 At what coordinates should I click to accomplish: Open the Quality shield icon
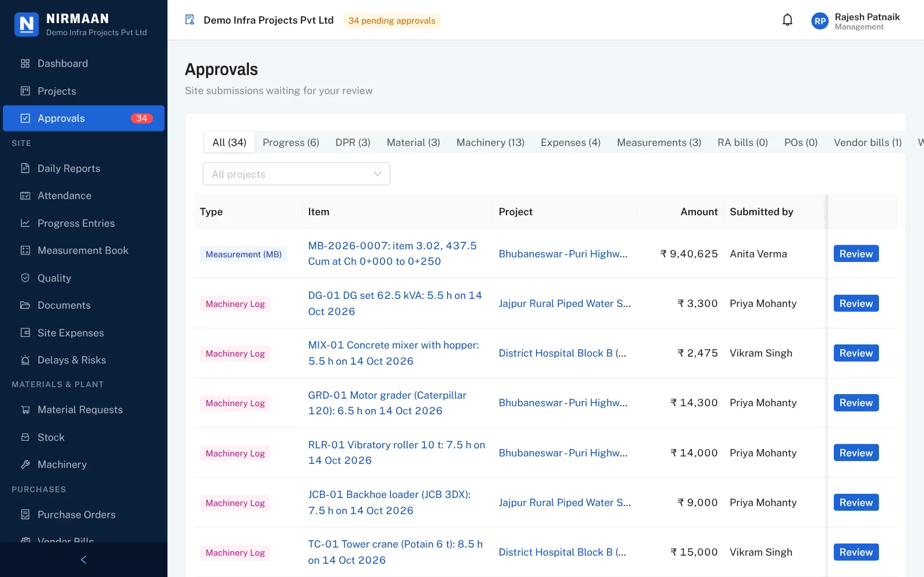pos(25,278)
